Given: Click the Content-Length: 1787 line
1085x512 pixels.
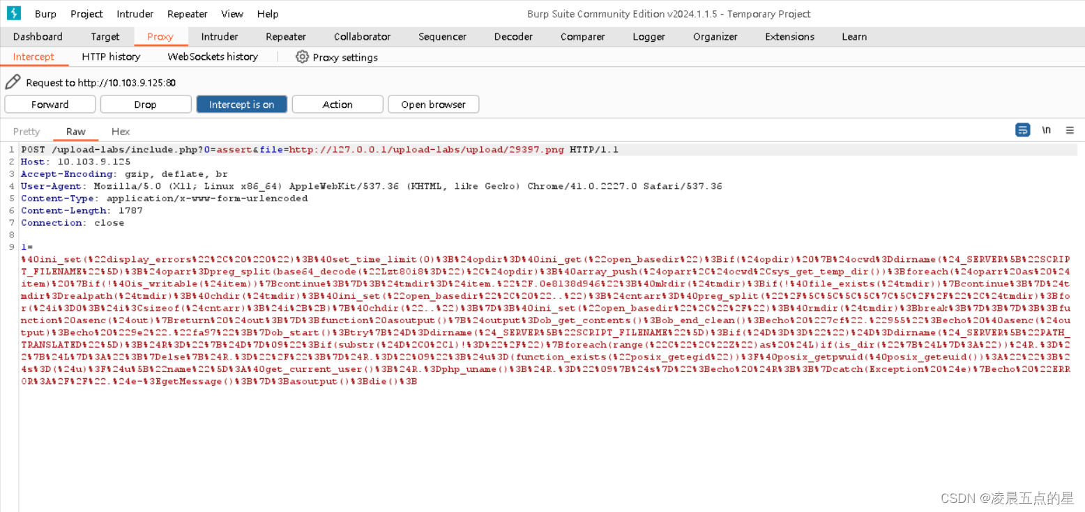Looking at the screenshot, I should 82,210.
